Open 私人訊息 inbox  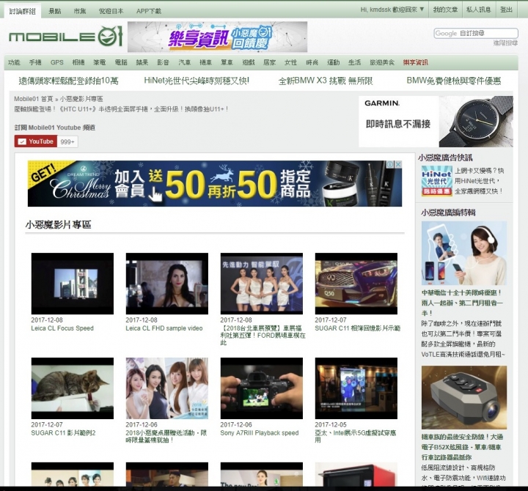coord(478,10)
